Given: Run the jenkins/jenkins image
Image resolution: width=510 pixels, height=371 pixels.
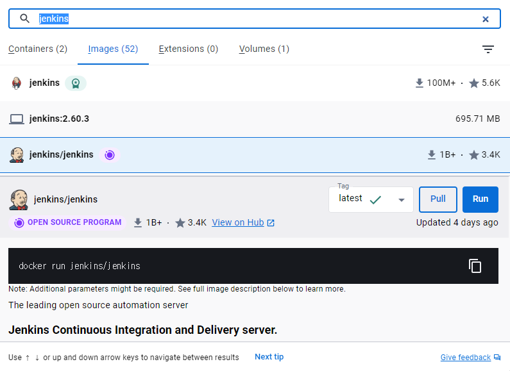Looking at the screenshot, I should (x=480, y=199).
